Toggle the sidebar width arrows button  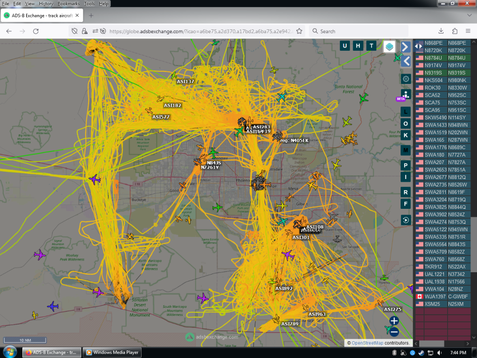click(x=419, y=46)
